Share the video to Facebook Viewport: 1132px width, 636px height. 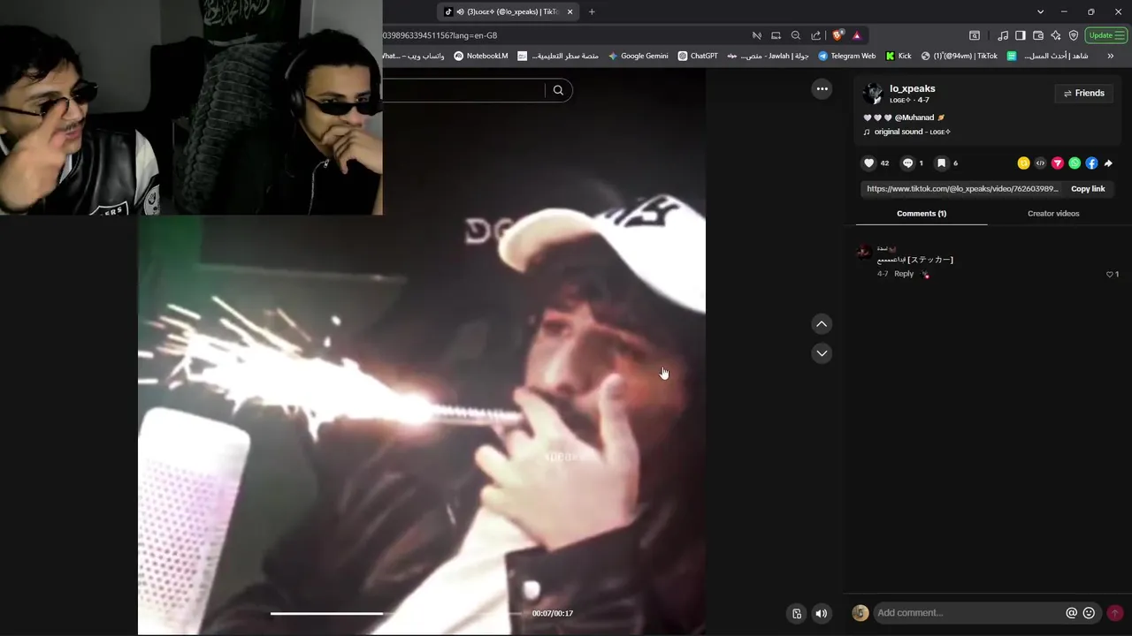pos(1091,163)
